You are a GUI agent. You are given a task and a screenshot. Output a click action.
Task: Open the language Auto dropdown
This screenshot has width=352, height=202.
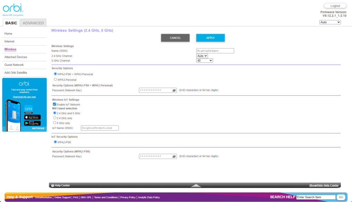330,22
